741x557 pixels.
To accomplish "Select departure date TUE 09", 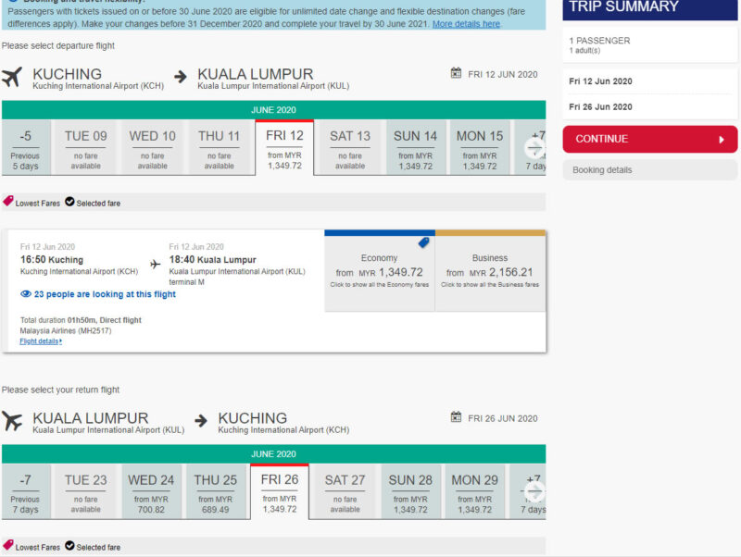I will [85, 148].
